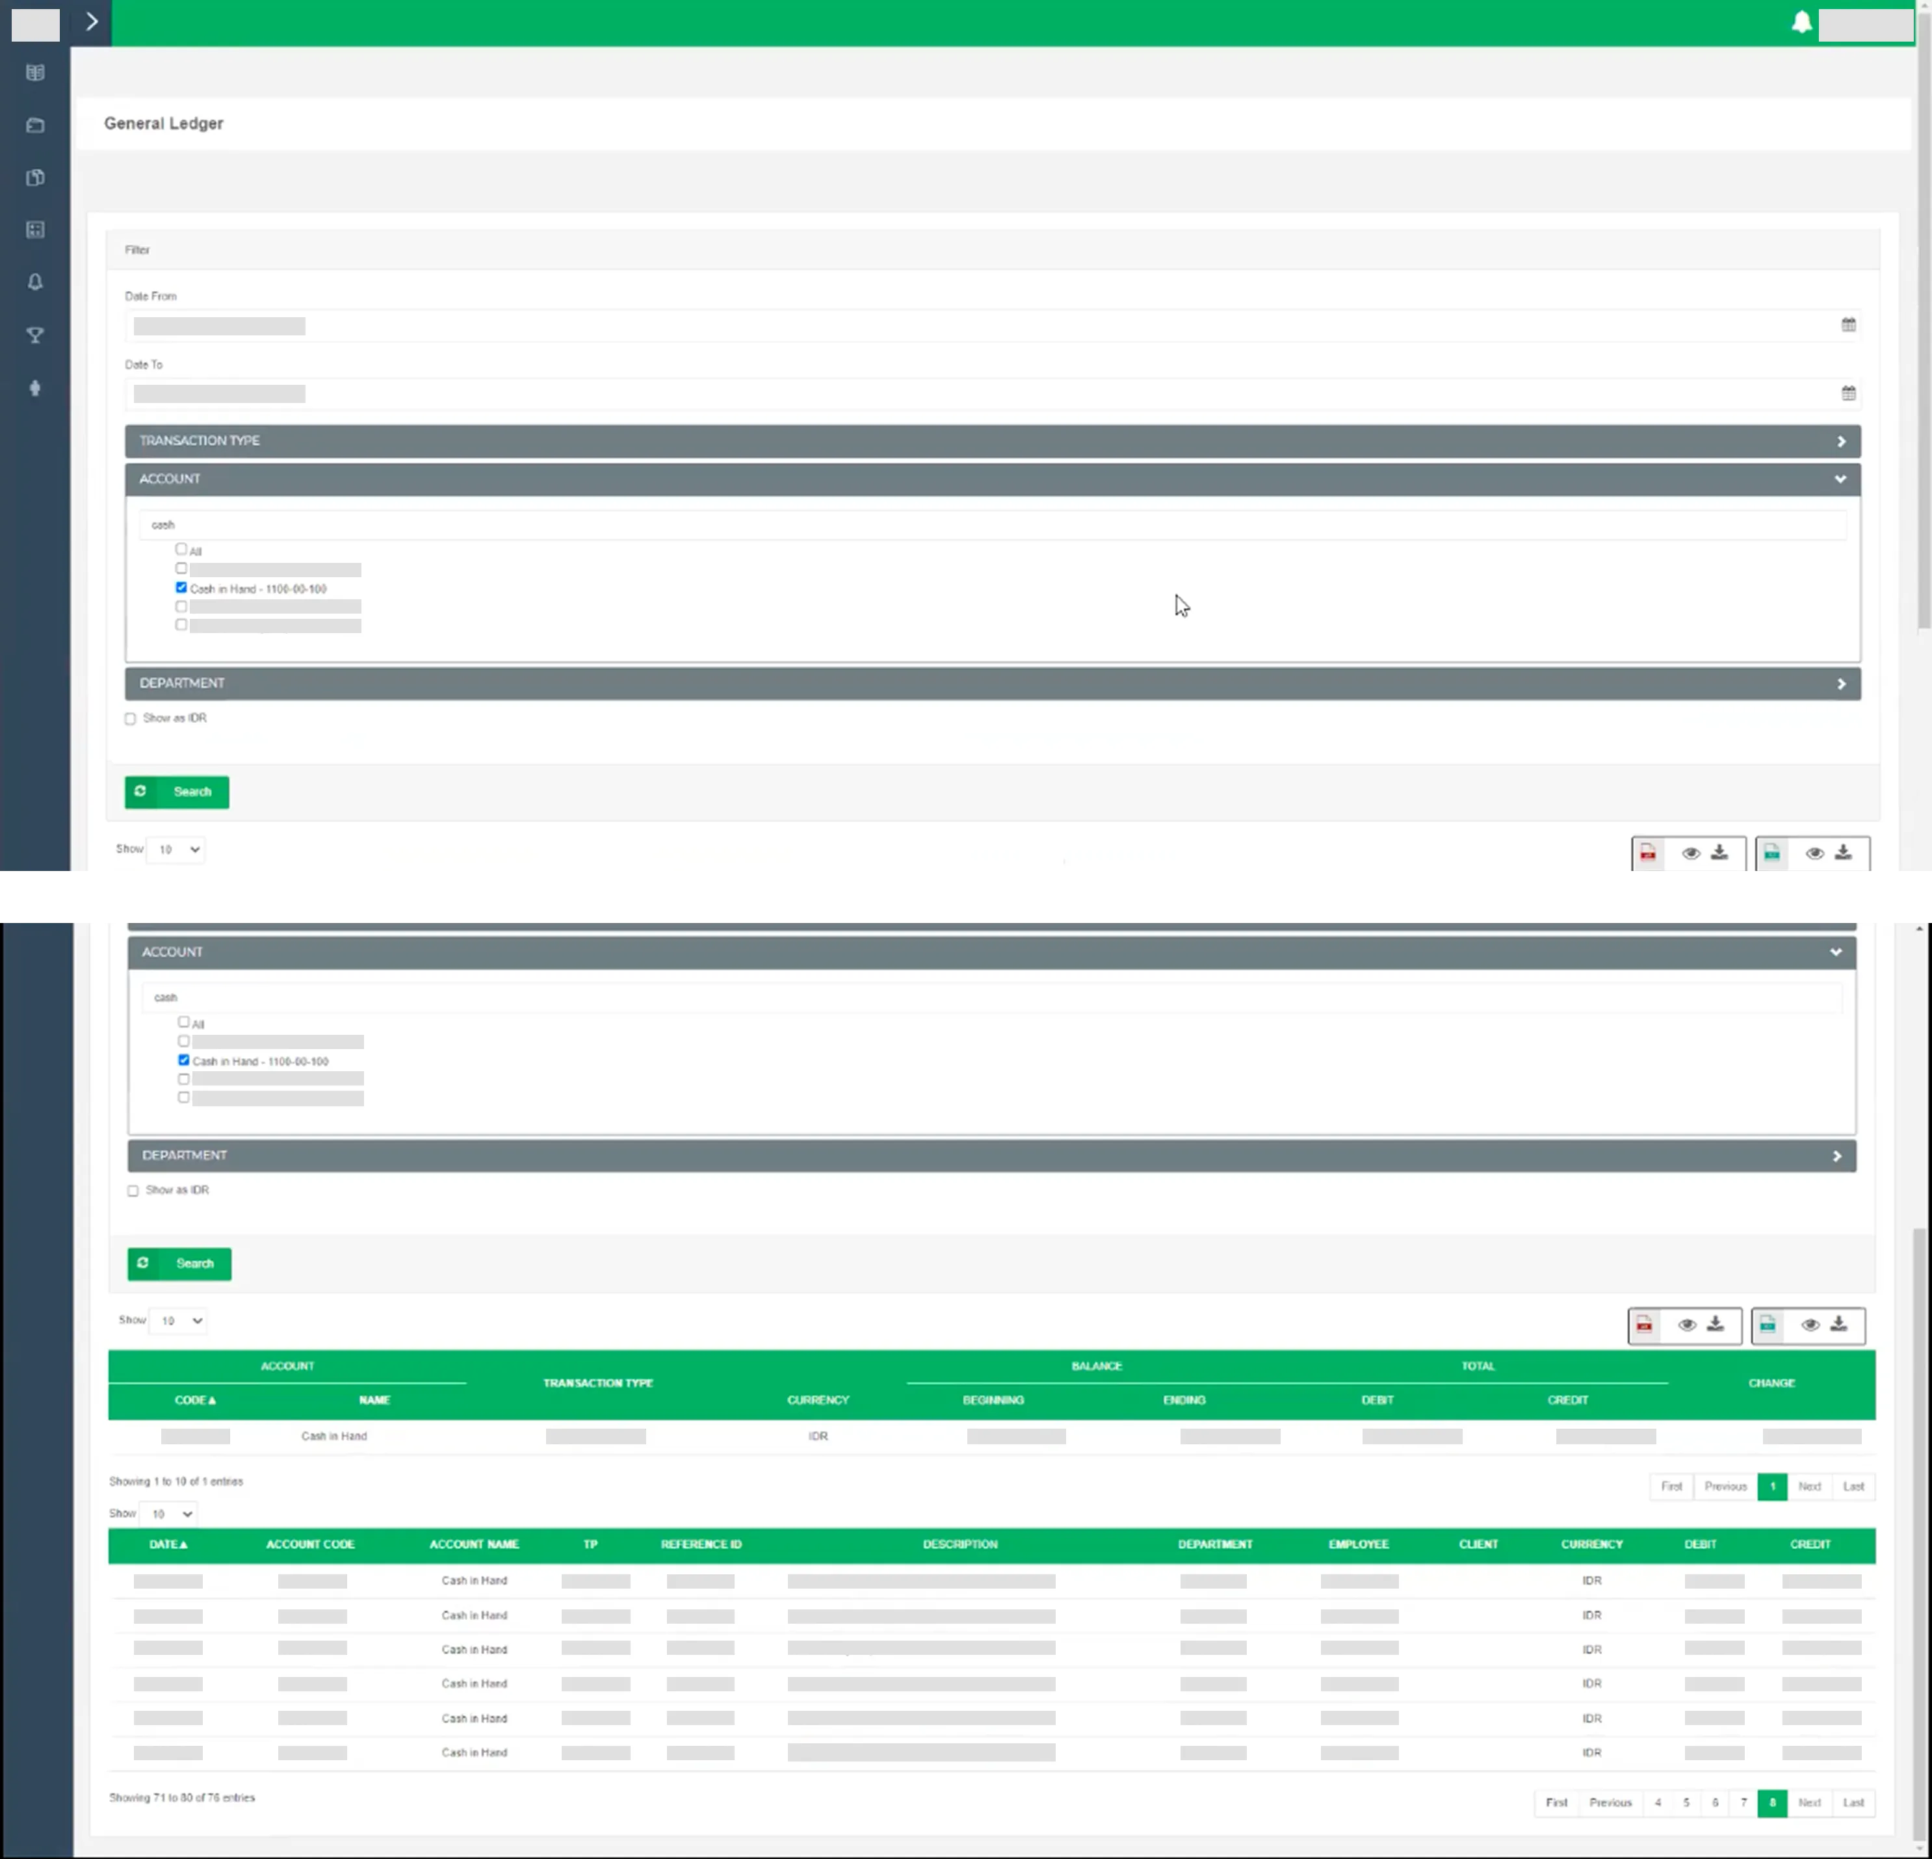Sort by the DESCRIPTION column header
This screenshot has width=1932, height=1859.
(x=960, y=1544)
